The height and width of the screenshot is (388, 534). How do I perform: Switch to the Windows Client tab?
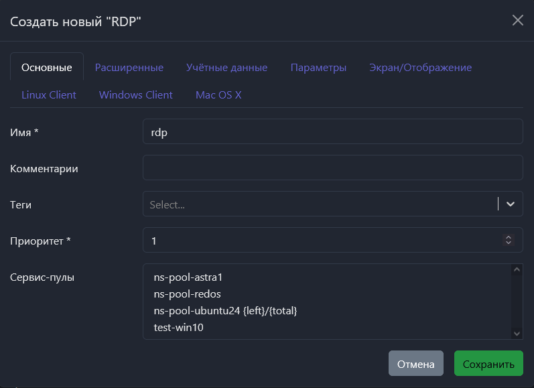(x=136, y=94)
